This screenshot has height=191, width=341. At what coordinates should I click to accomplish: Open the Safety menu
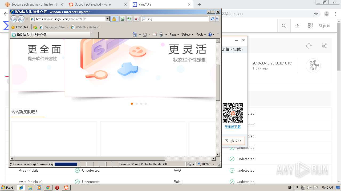[188, 34]
